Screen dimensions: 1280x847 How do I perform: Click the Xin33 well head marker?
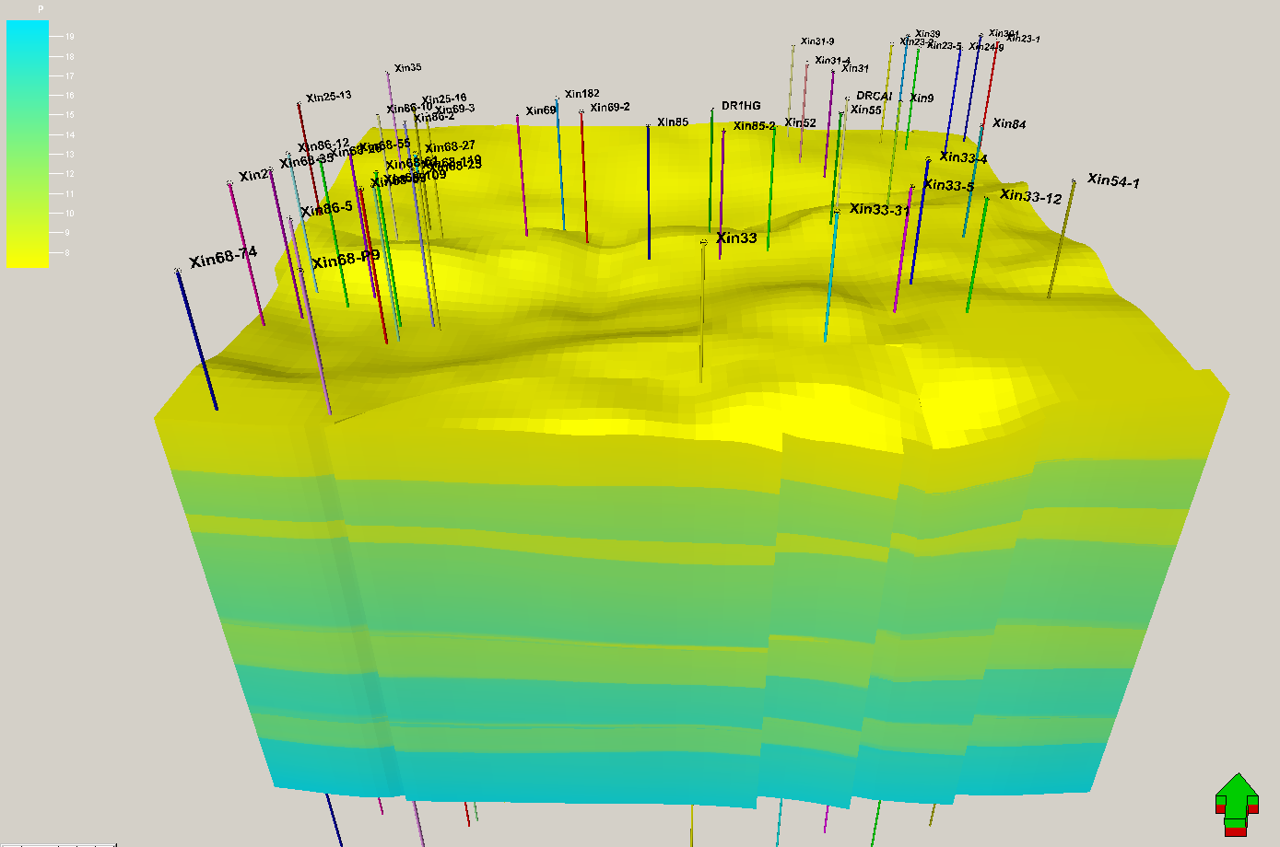[704, 242]
